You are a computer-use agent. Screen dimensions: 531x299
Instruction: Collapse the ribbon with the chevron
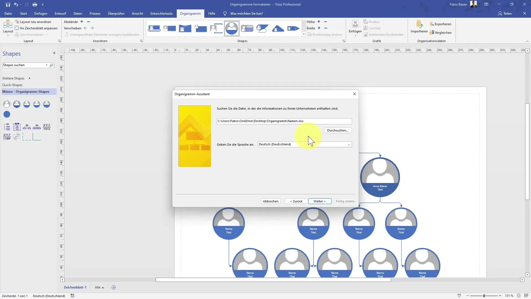click(x=527, y=41)
